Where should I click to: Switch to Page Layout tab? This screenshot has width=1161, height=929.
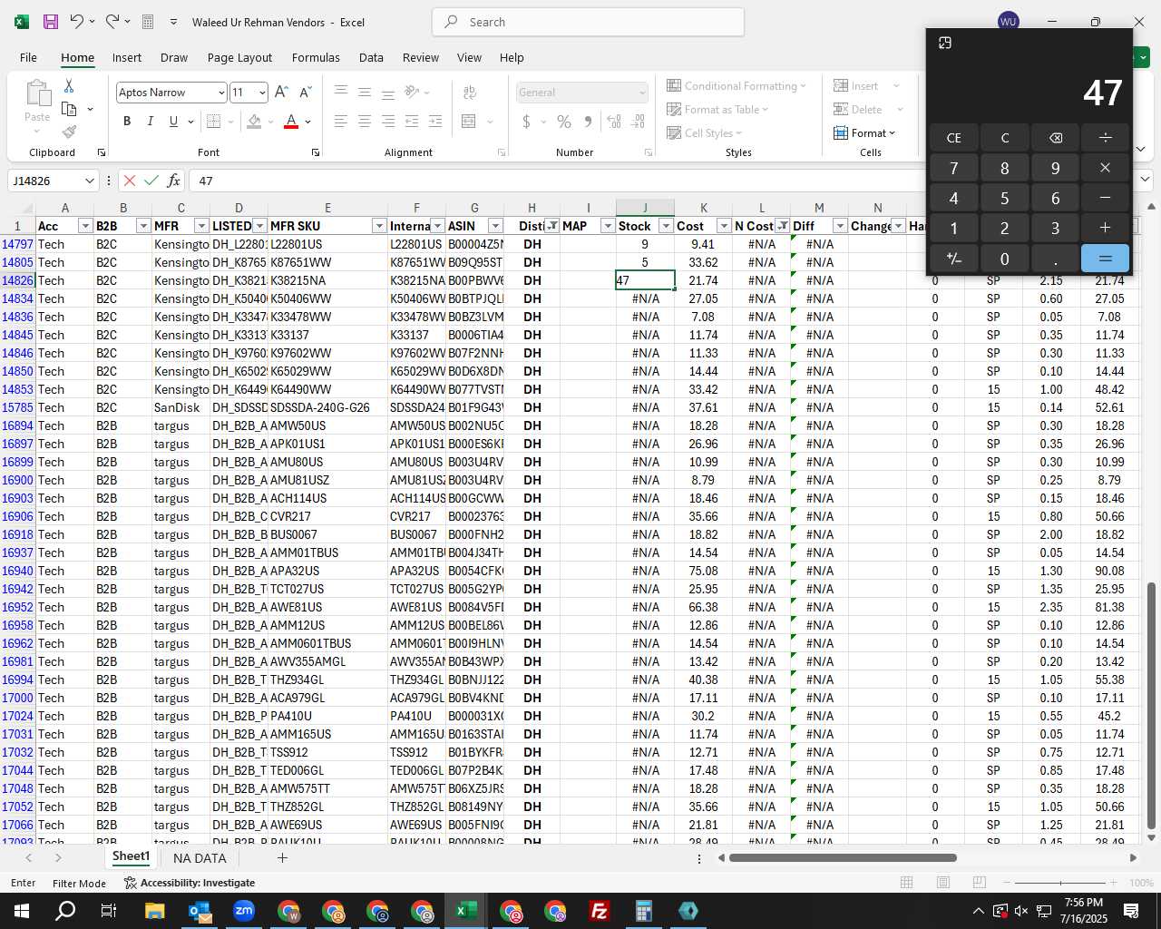coord(239,57)
